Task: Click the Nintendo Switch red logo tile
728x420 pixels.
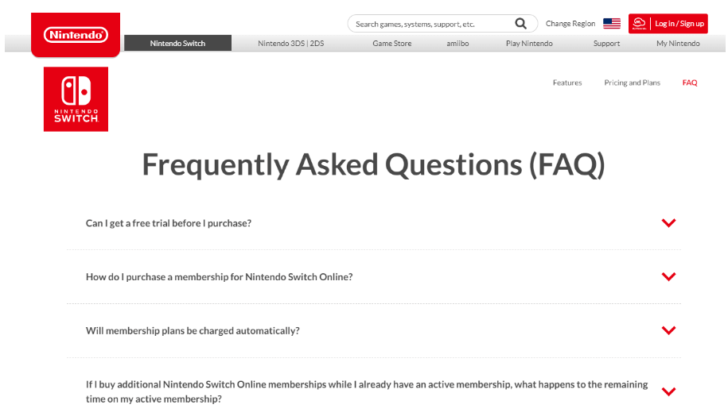Action: [76, 99]
